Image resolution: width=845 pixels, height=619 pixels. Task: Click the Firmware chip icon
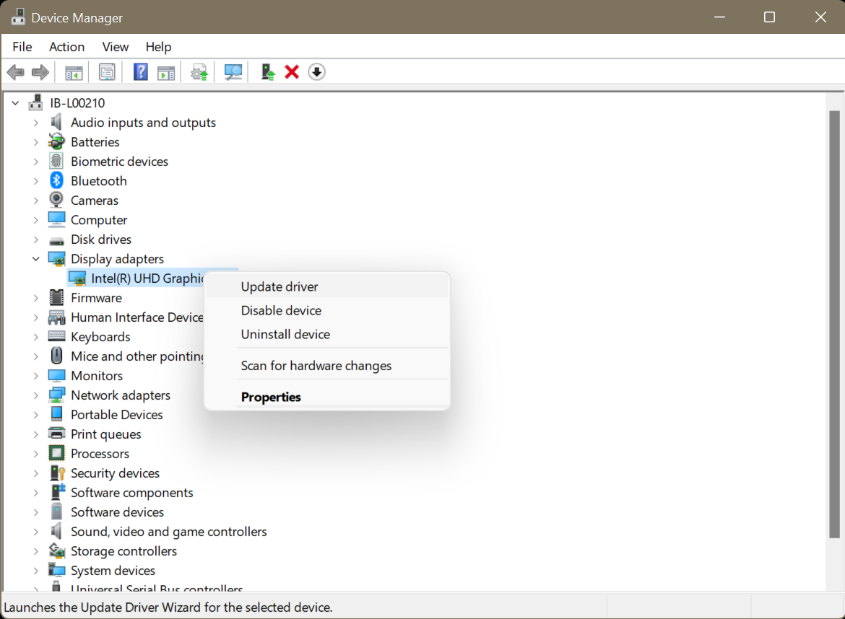(x=56, y=297)
